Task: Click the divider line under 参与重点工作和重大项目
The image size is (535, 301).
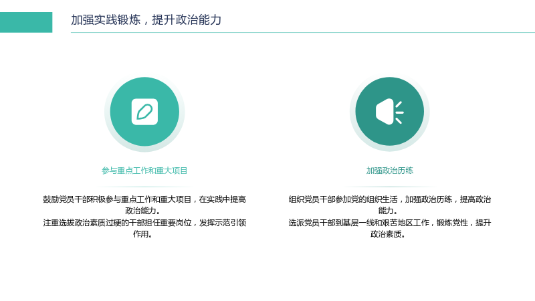Action: [144, 187]
